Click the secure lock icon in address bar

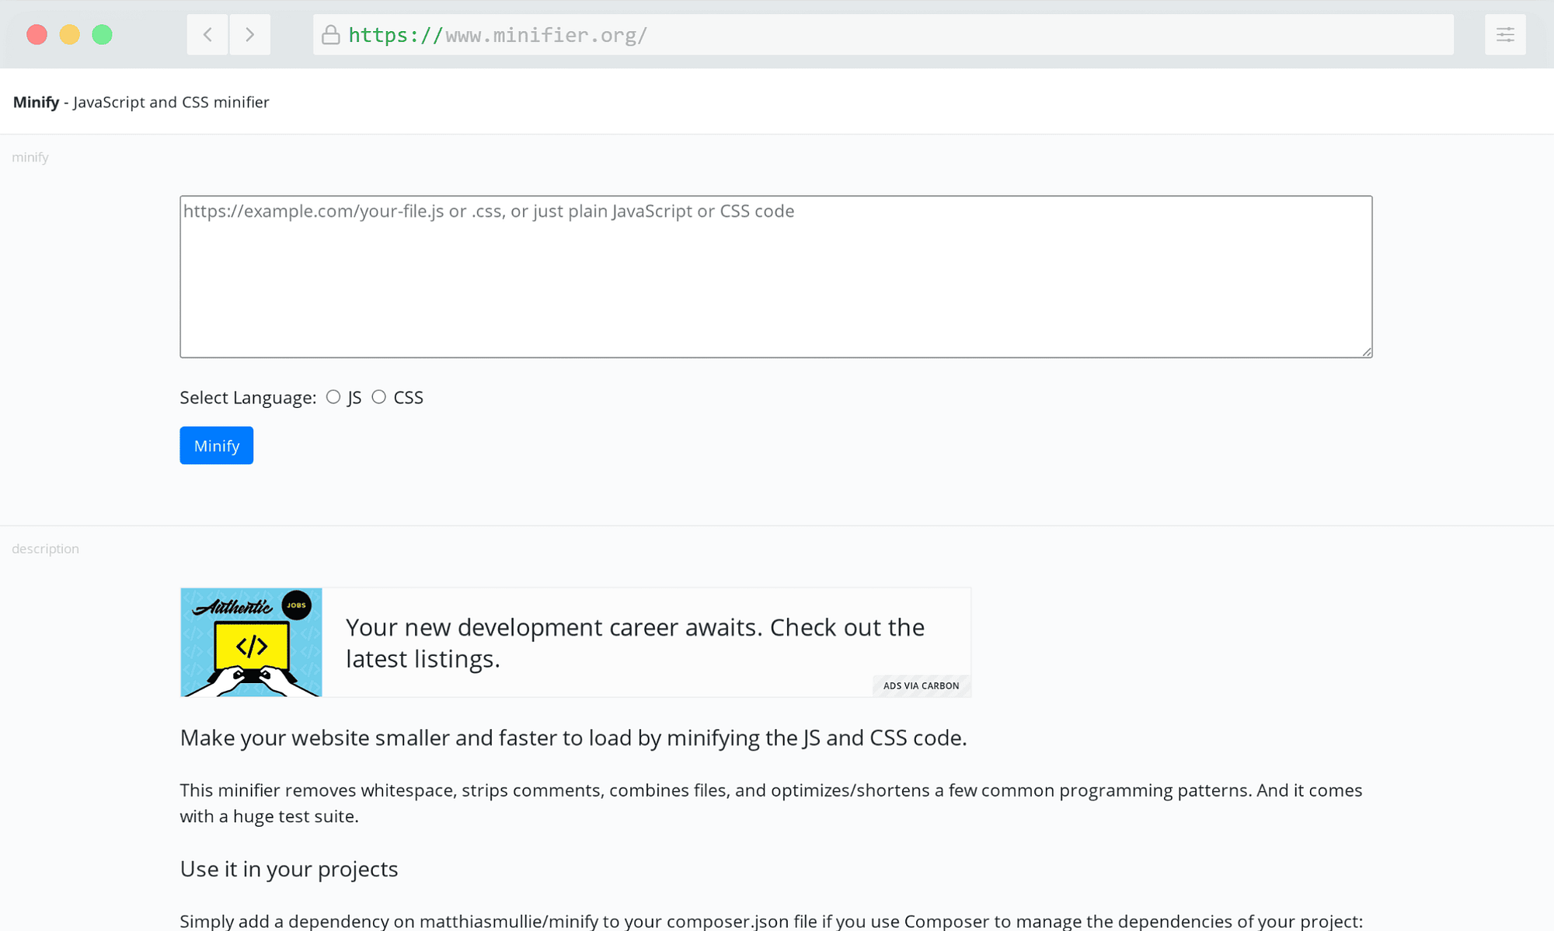click(x=333, y=34)
